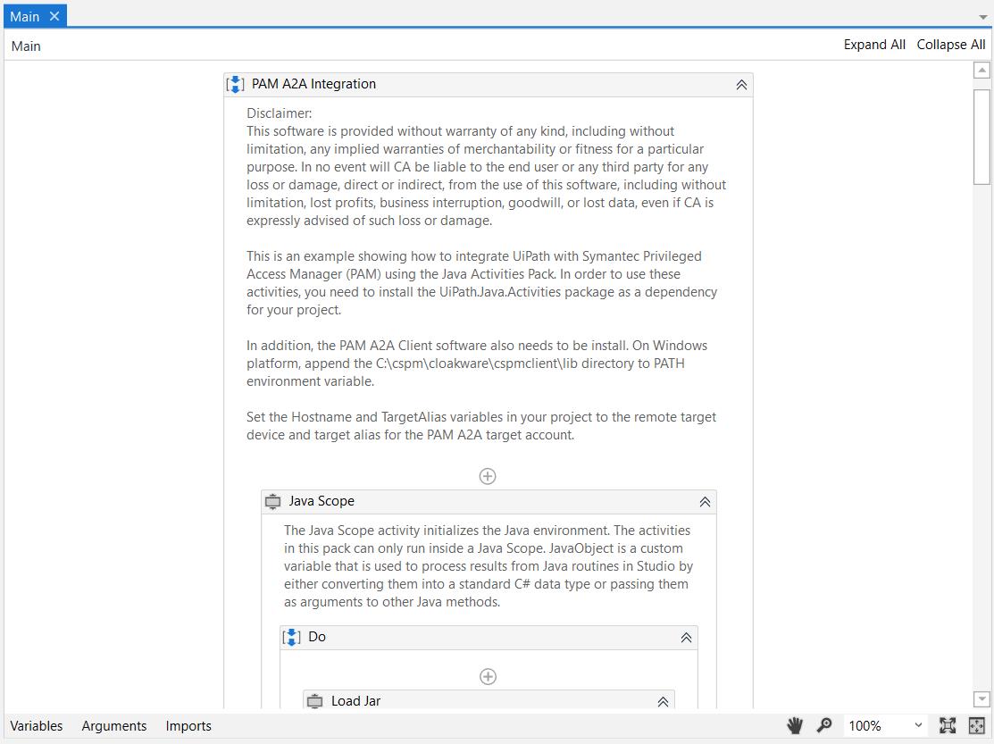Click Collapse All
This screenshot has height=744, width=994.
(950, 44)
